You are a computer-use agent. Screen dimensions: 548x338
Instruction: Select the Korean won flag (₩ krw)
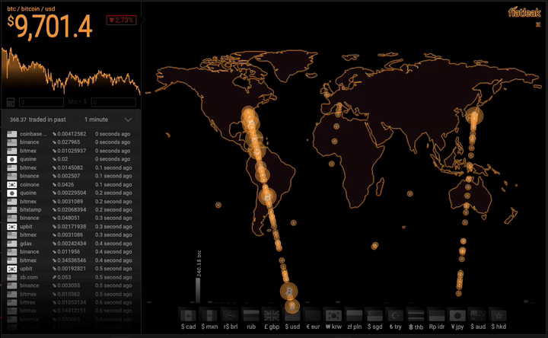[x=332, y=314]
